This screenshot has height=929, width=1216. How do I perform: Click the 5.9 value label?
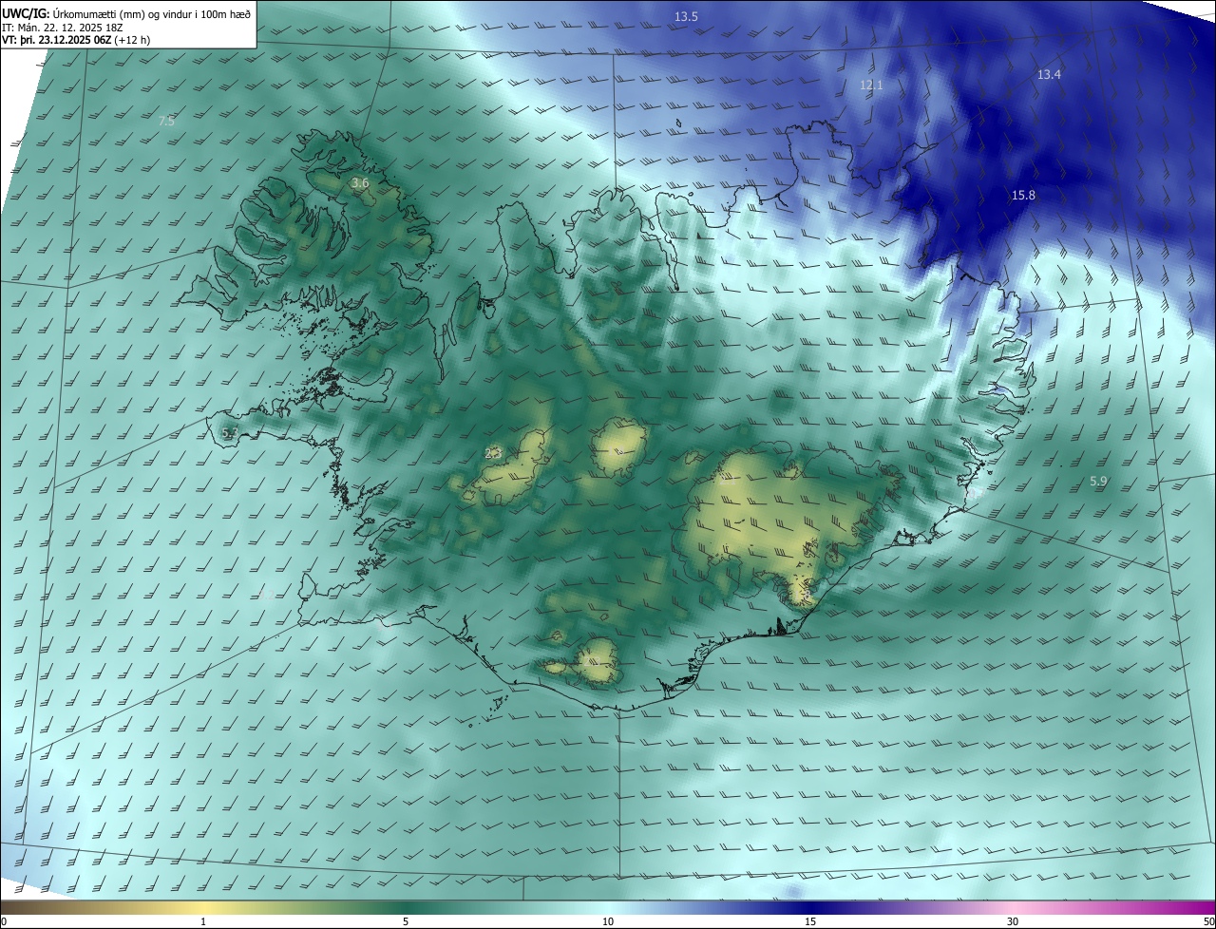(x=1098, y=483)
